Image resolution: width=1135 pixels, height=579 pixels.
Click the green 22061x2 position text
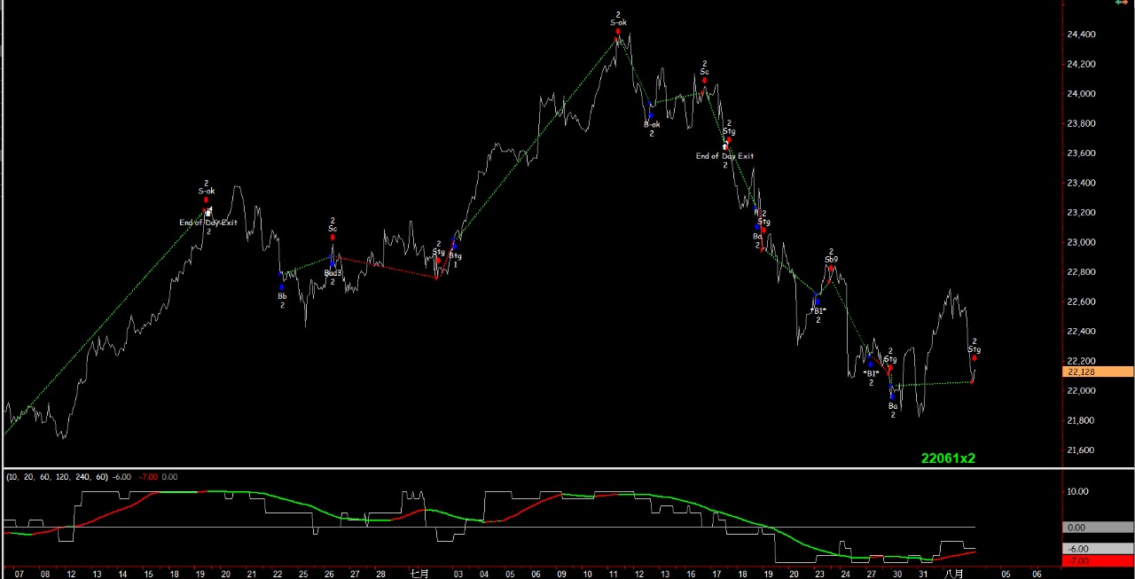[x=948, y=458]
